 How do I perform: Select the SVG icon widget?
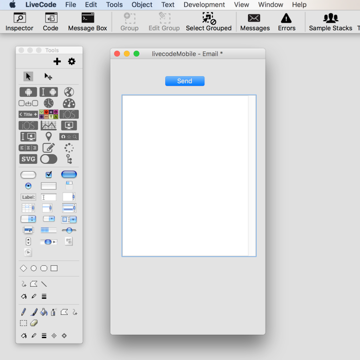pyautogui.click(x=28, y=159)
